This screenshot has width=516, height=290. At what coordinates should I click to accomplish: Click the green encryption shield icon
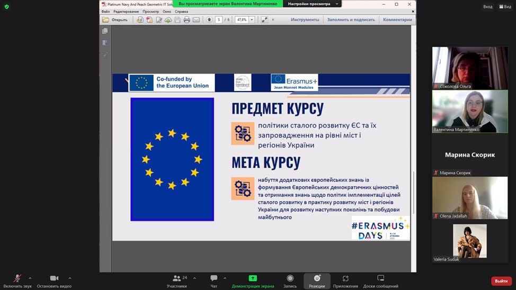point(6,6)
